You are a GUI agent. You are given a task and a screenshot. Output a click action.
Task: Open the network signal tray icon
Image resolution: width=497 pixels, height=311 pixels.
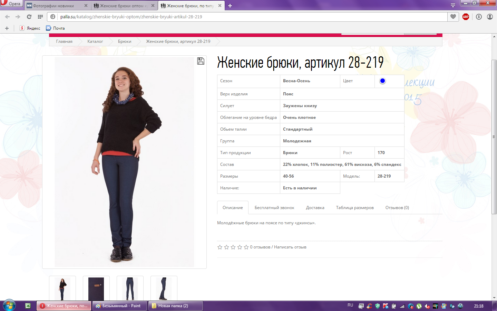[402, 306]
